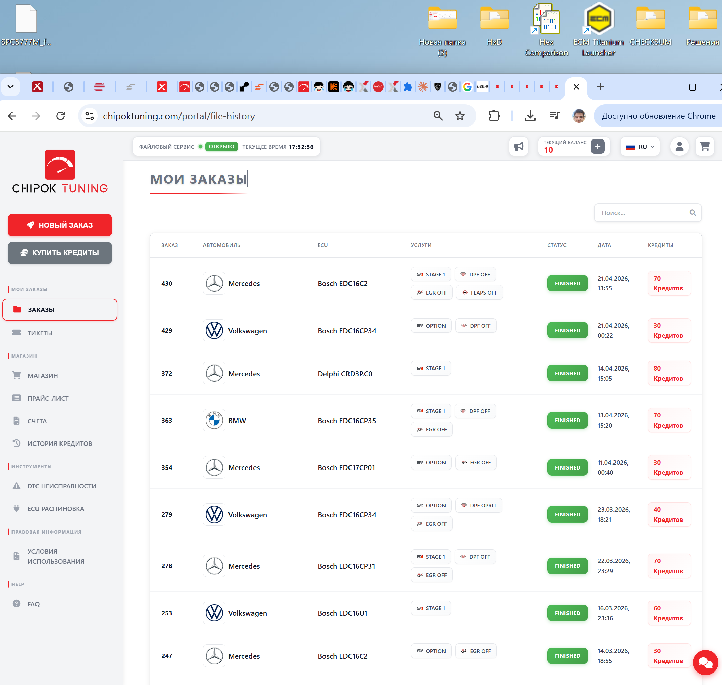
Task: Click Bosch EDC16U1 ECU text
Action: coord(342,613)
